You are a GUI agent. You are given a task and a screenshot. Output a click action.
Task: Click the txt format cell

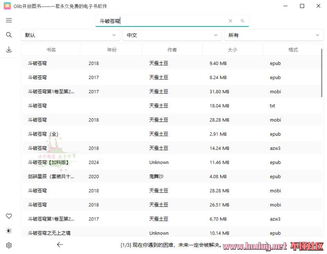[x=272, y=106]
